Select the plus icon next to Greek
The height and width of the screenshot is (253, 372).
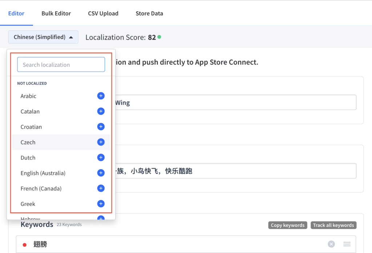[101, 204]
